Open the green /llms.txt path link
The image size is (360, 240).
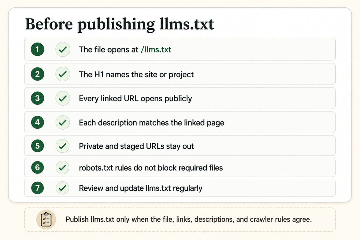[x=156, y=49]
